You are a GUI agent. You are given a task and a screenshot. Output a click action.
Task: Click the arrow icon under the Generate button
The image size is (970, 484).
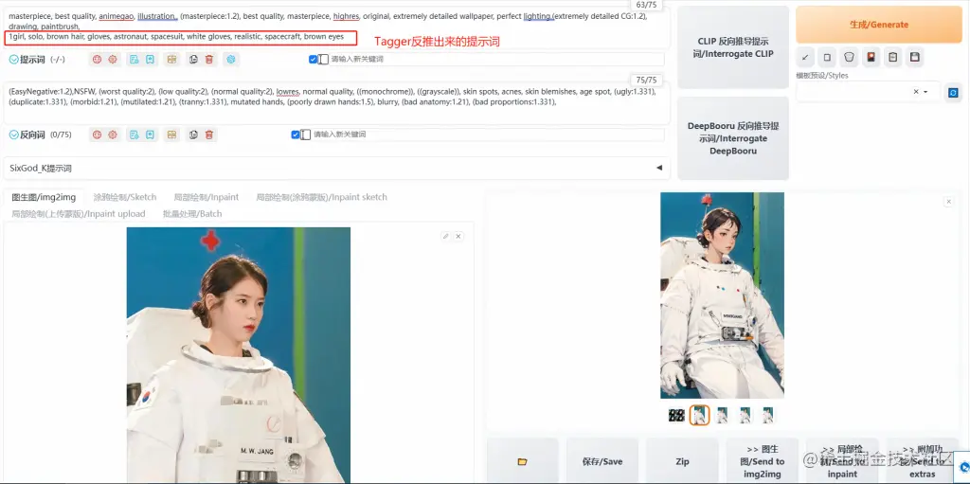coord(804,58)
